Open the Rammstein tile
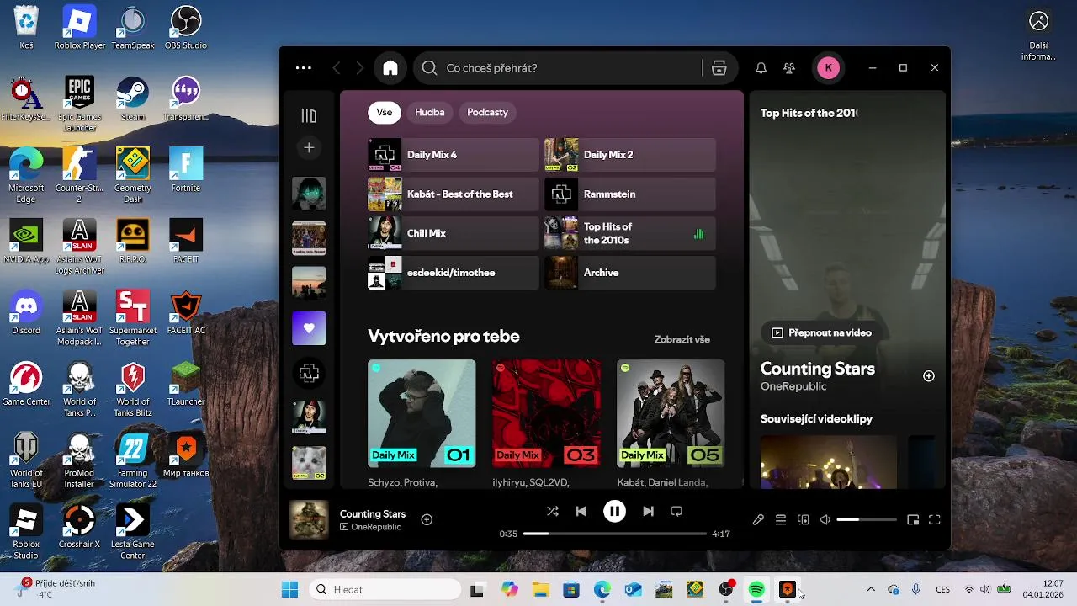 pyautogui.click(x=630, y=194)
